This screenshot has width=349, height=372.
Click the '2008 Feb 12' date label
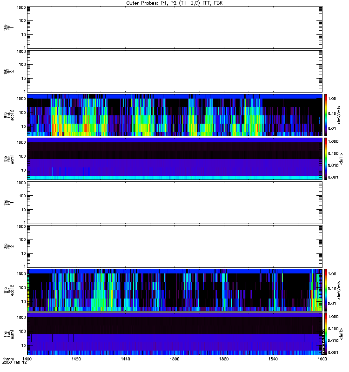[14, 363]
